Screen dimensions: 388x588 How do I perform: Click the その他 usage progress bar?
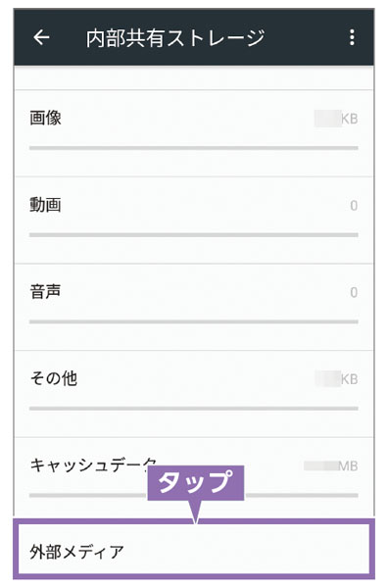(x=194, y=409)
